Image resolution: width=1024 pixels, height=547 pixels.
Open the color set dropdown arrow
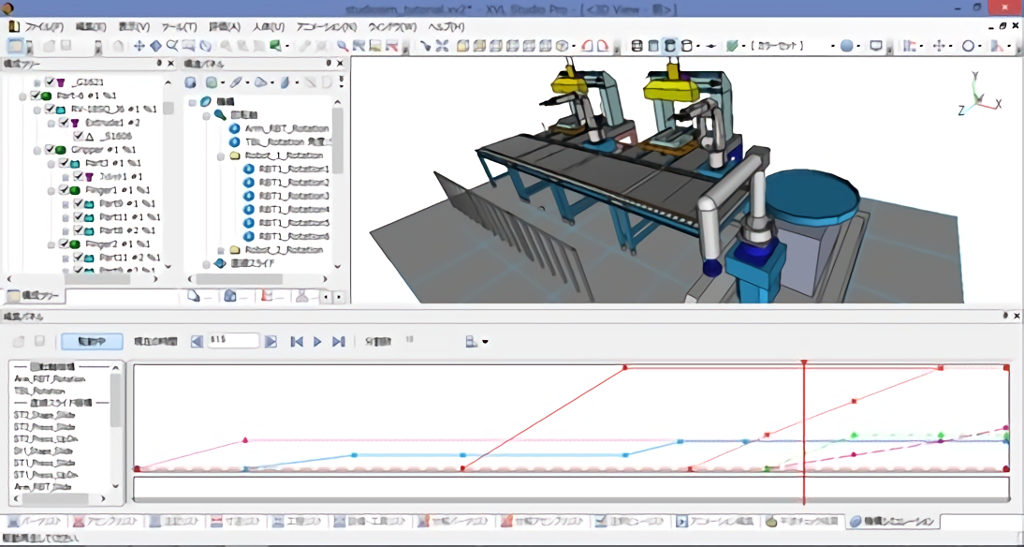pos(833,47)
